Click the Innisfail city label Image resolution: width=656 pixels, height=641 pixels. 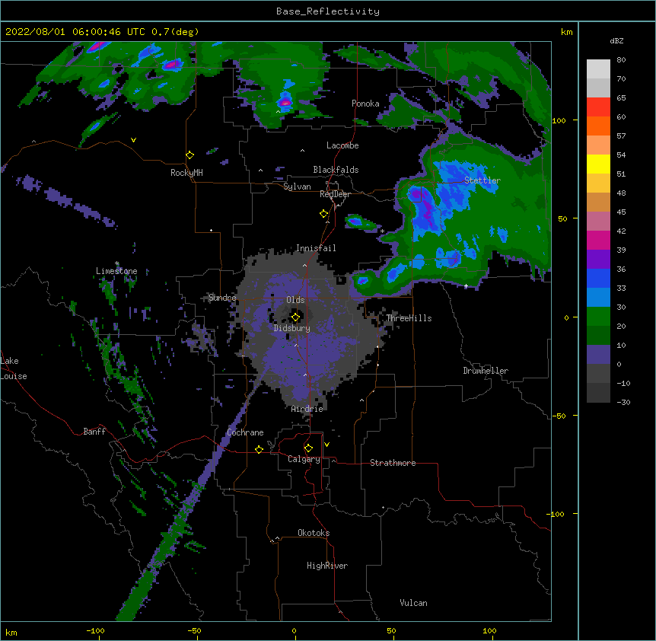pyautogui.click(x=316, y=248)
